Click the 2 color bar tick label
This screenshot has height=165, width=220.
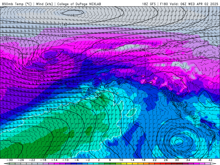click(x=99, y=160)
